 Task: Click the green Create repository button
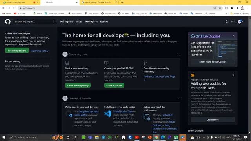pyautogui.click(x=17, y=51)
